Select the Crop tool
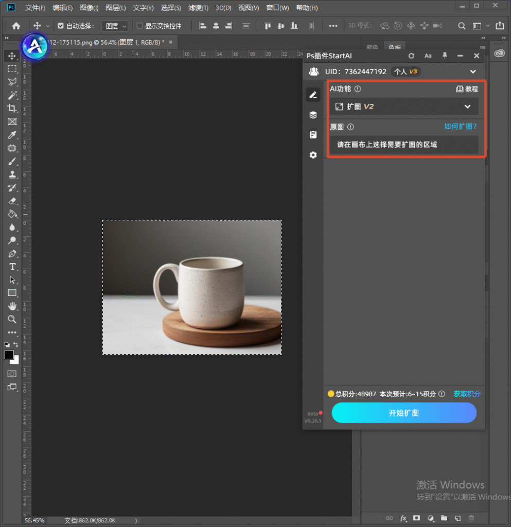 click(x=12, y=109)
